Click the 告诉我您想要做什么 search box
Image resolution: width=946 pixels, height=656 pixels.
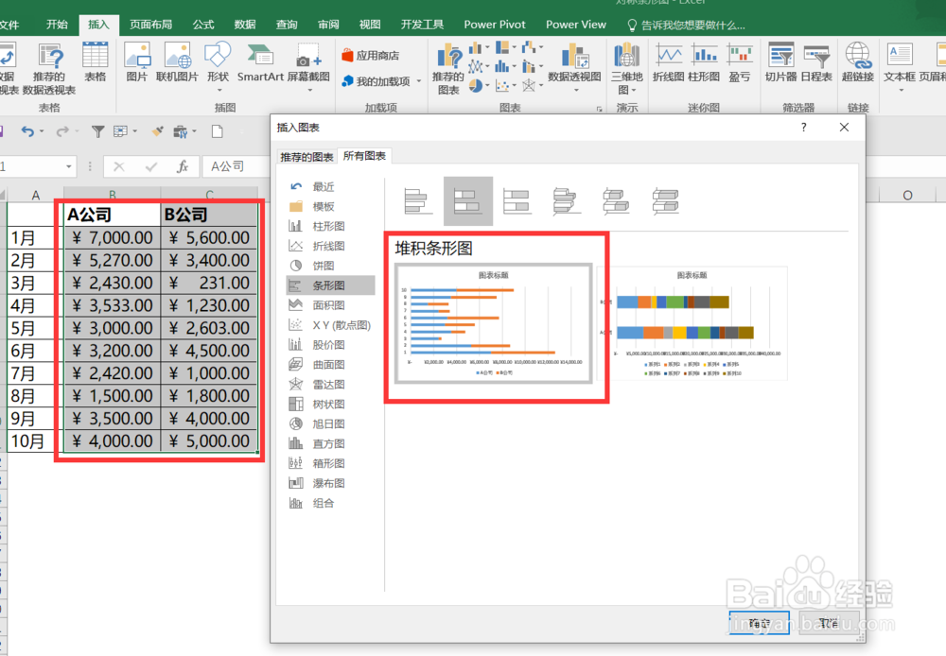click(x=686, y=25)
